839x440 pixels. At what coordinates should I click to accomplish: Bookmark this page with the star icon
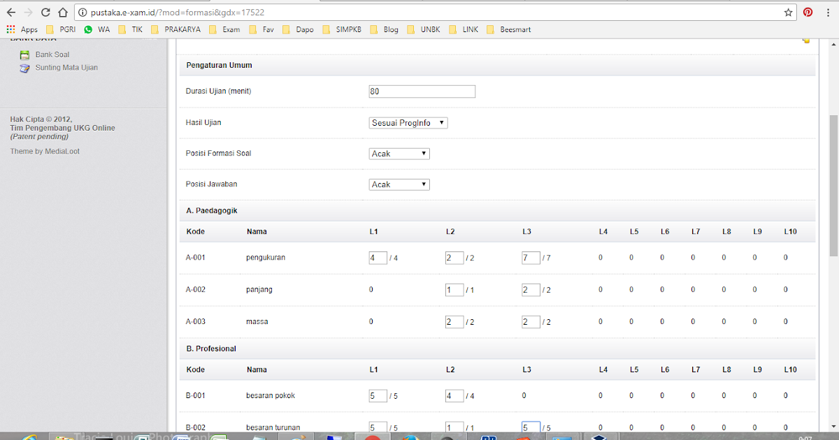pos(788,13)
